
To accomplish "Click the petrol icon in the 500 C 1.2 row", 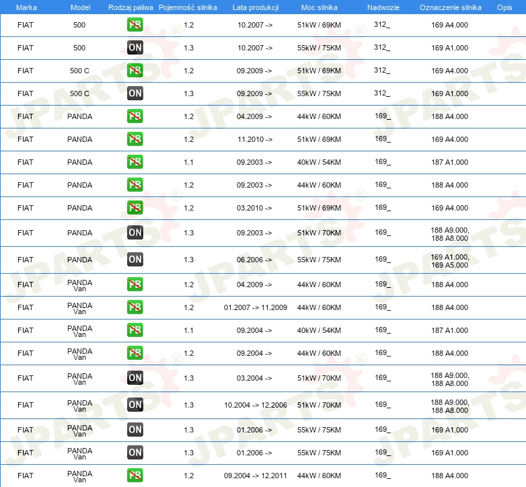I will 135,70.
